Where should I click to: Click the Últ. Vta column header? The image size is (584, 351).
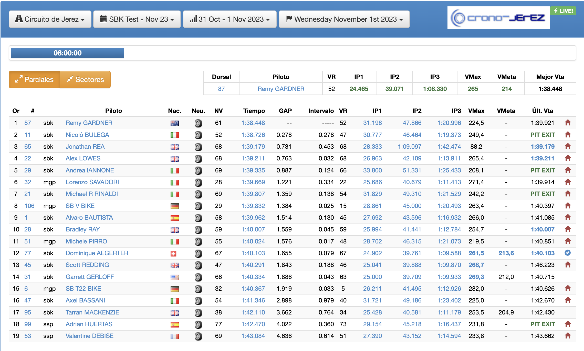[543, 111]
